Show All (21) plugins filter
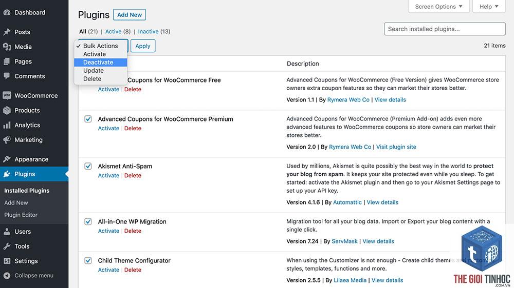 click(x=88, y=31)
